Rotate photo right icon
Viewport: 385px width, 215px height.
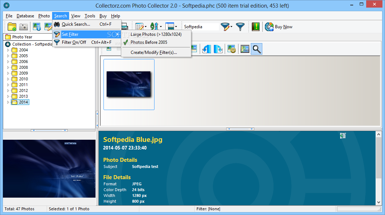(218, 49)
